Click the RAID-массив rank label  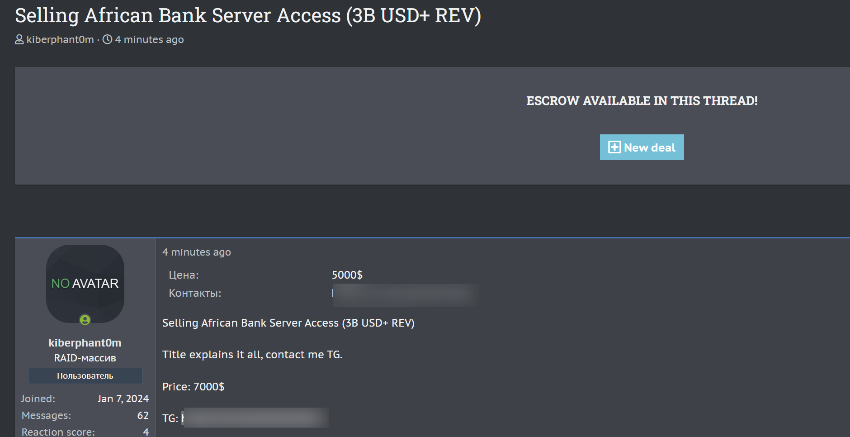tap(85, 358)
